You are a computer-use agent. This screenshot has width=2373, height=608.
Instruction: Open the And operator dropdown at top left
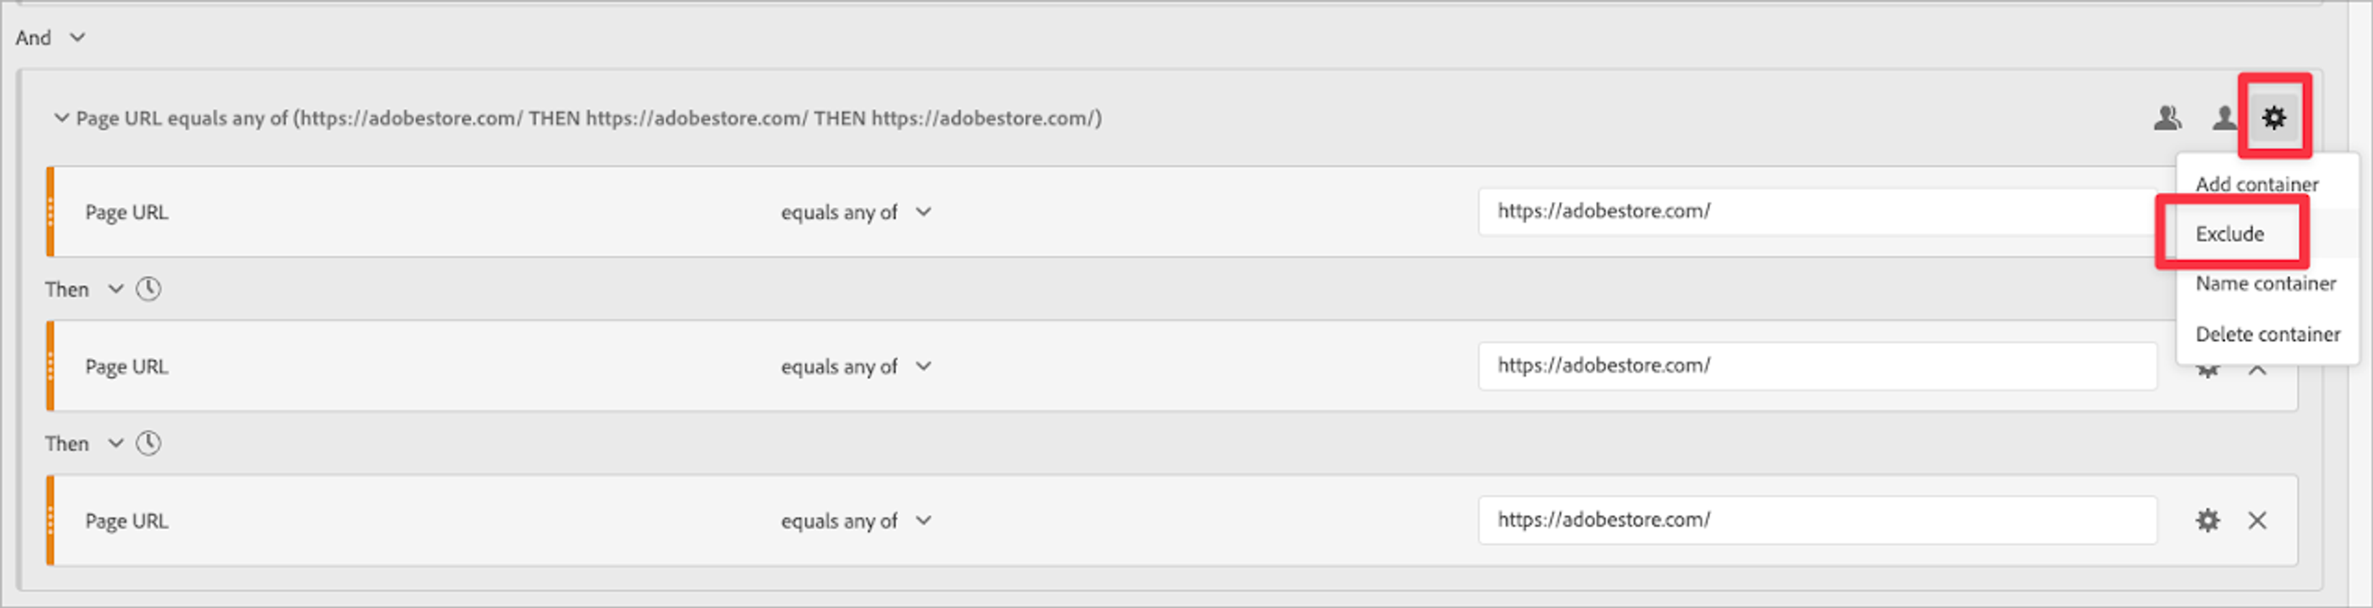click(77, 38)
